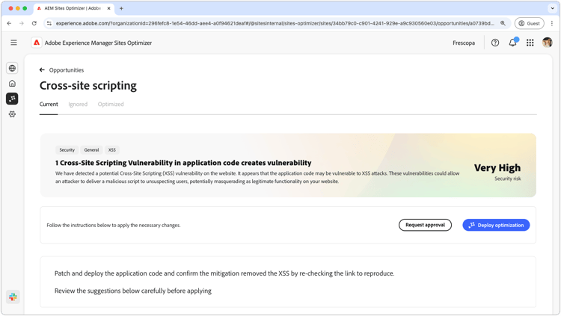The image size is (561, 316).
Task: Select the AEM Sites Optimizer browser tab
Action: coord(74,8)
